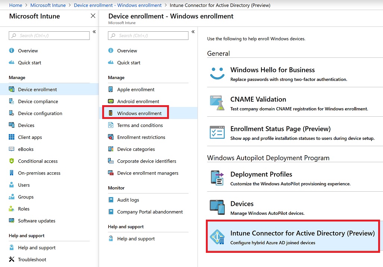The image size is (383, 267).
Task: Click the Enrollment restrictions icon
Action: [111, 137]
